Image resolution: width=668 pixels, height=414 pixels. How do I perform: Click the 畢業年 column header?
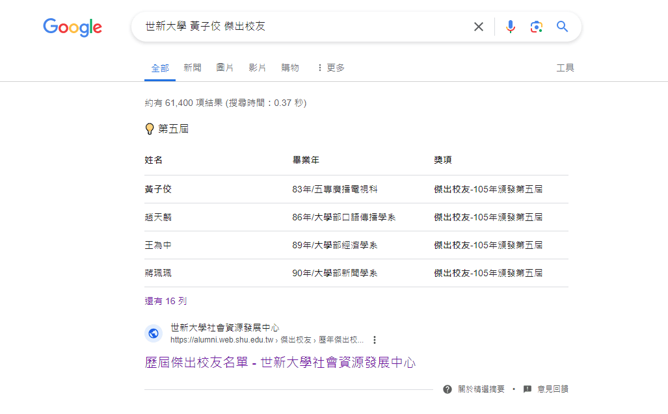click(306, 160)
